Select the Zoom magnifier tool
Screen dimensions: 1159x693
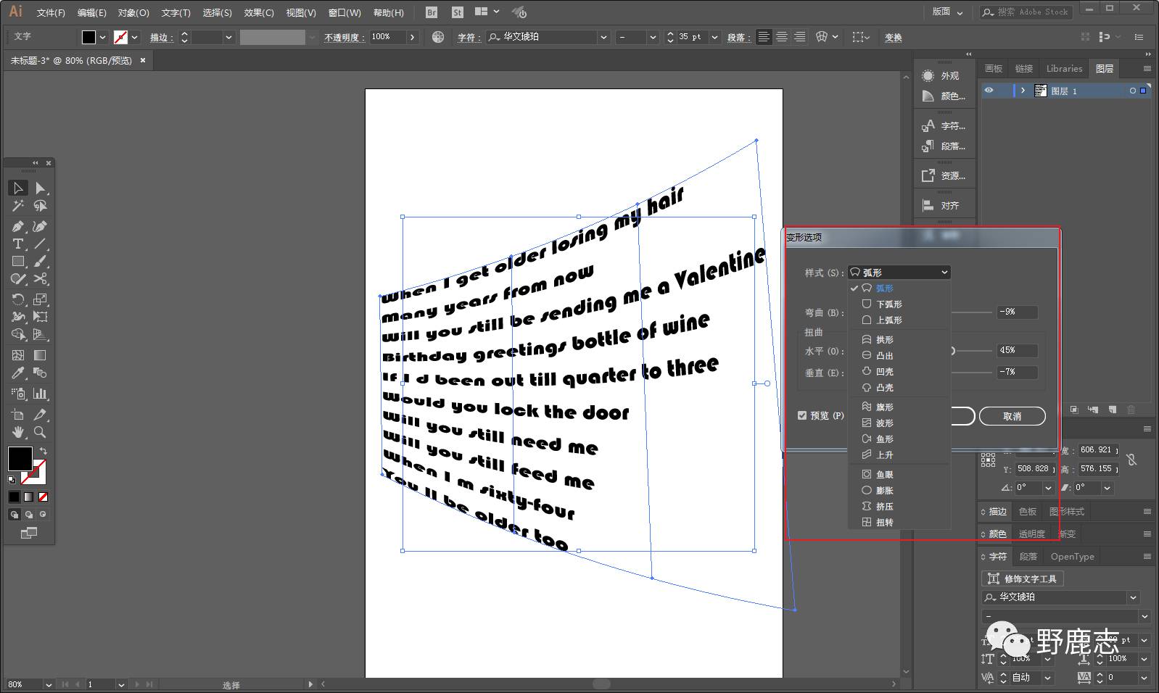[x=41, y=432]
